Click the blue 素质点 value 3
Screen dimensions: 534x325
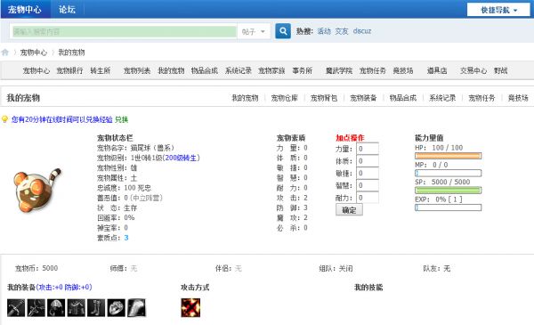[x=126, y=238]
